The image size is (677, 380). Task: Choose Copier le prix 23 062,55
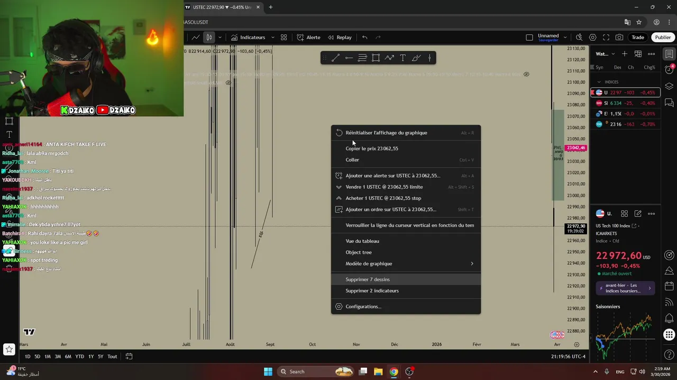(406, 148)
